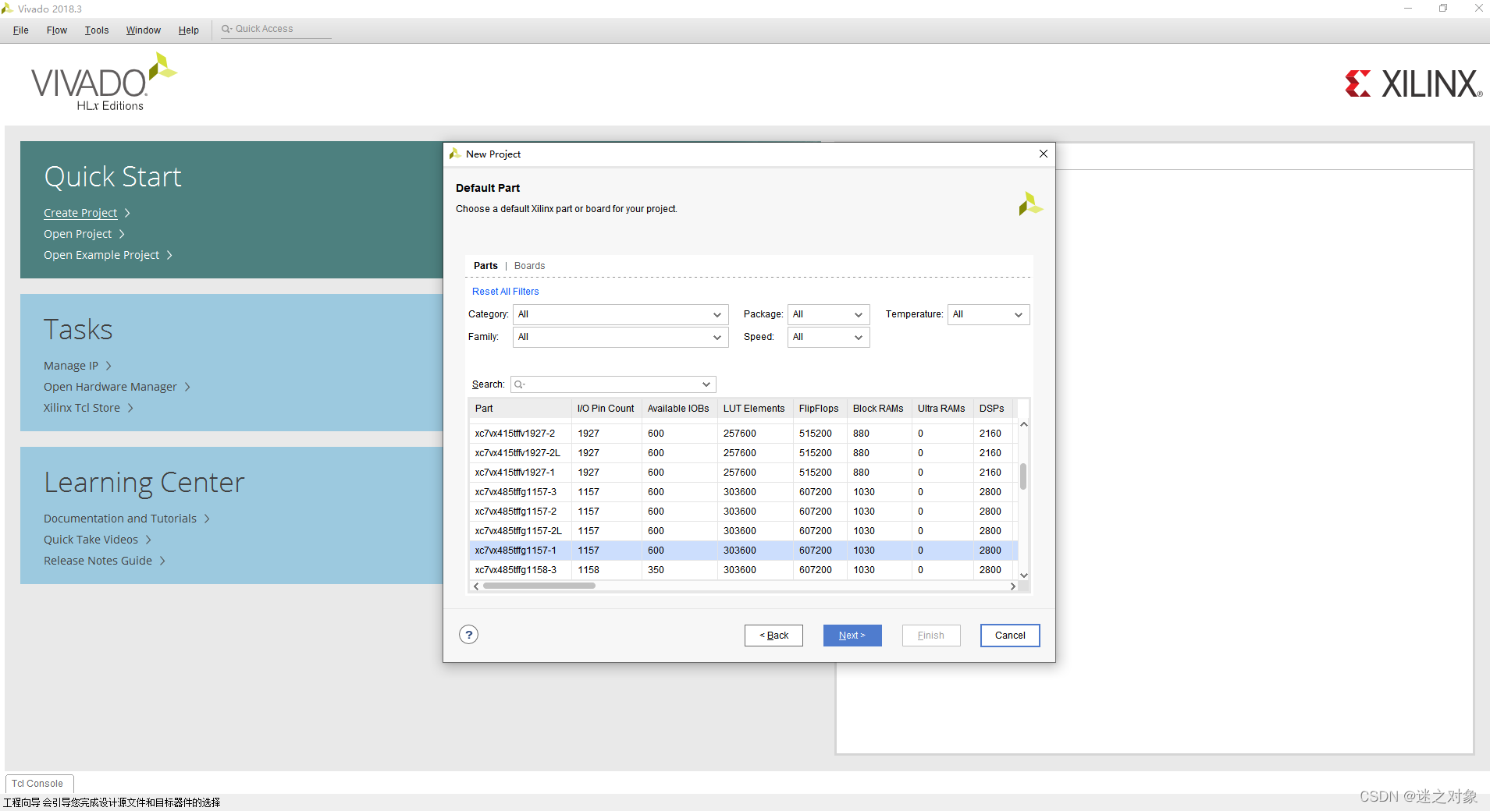This screenshot has height=811, width=1490.
Task: Click the parts table vertical scrollbar thumb
Action: (1023, 476)
